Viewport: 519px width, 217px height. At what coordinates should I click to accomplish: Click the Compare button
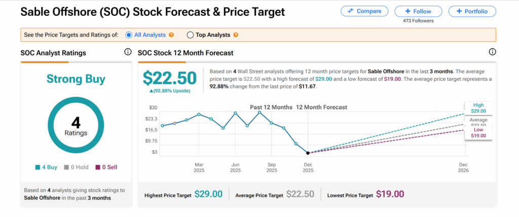point(364,11)
